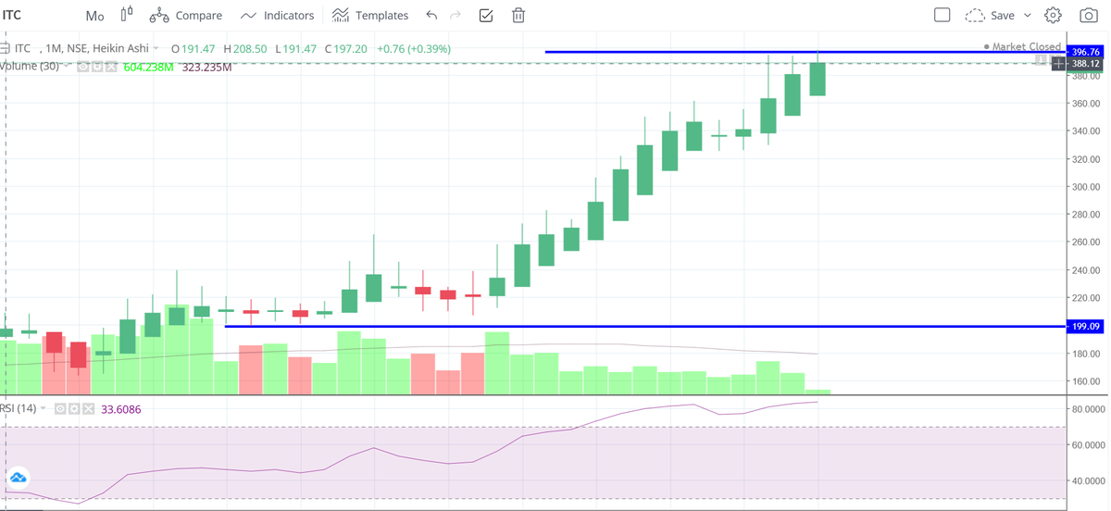Expand the ITC Heikin Ashi legend dropdown
This screenshot has width=1111, height=511.
tap(156, 48)
